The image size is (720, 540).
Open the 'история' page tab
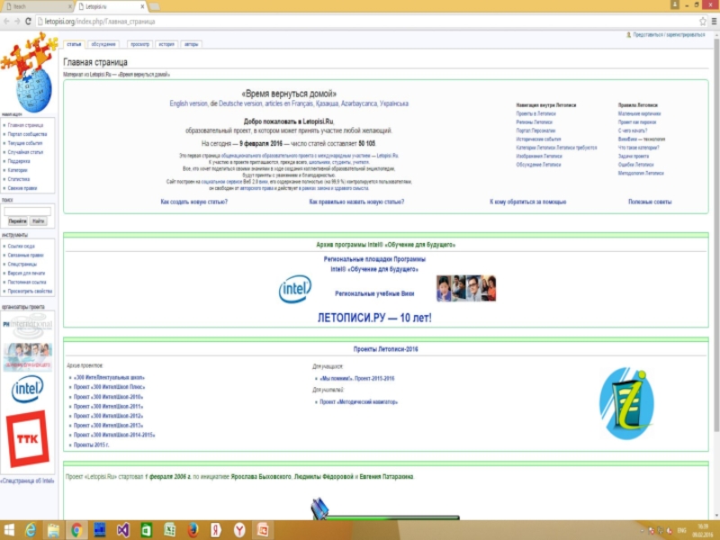(x=166, y=44)
